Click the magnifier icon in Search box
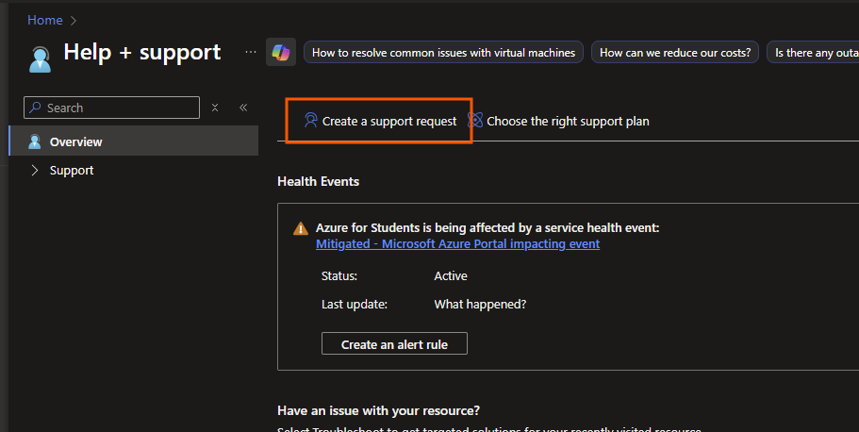 (x=35, y=108)
